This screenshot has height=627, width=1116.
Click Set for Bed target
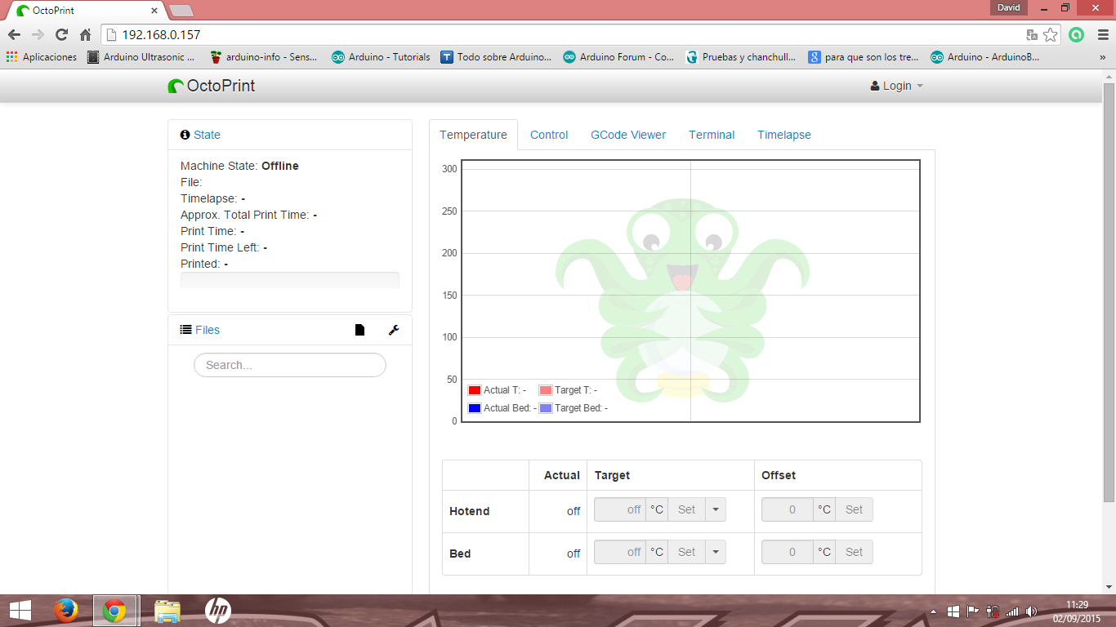(686, 552)
